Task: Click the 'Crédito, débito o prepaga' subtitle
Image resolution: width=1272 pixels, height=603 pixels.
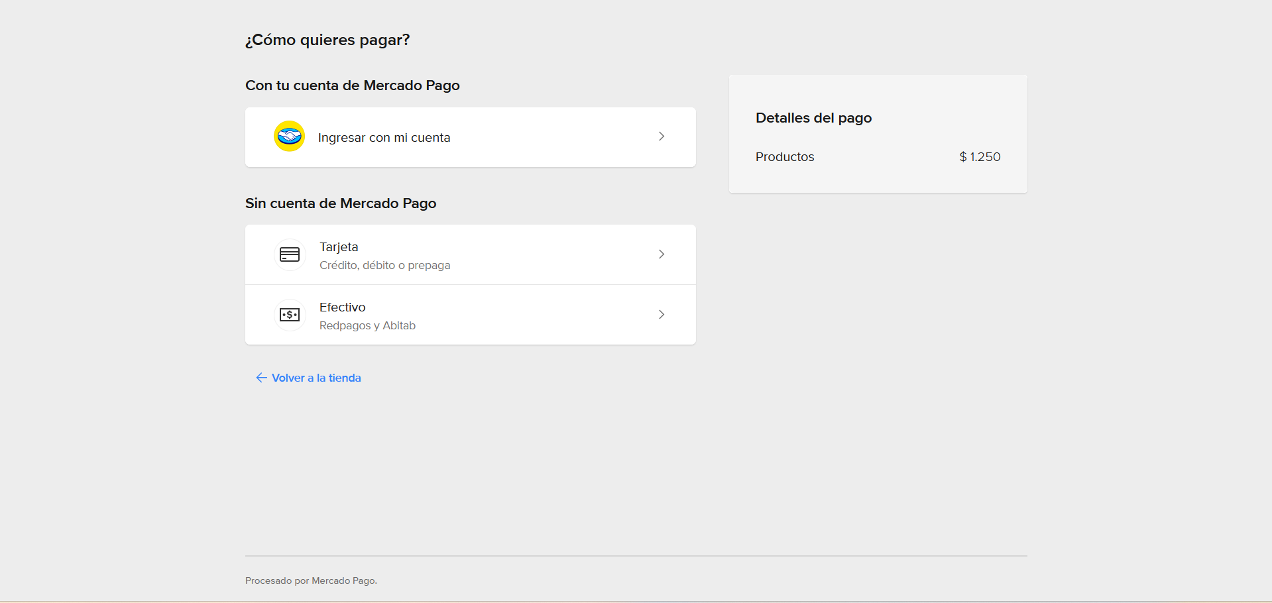Action: click(x=384, y=265)
